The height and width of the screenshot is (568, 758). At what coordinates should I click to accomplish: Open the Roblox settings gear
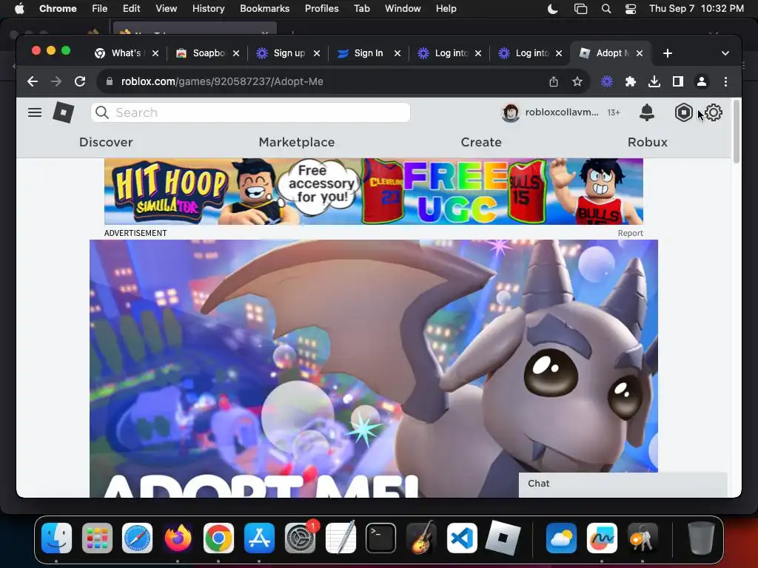[714, 112]
